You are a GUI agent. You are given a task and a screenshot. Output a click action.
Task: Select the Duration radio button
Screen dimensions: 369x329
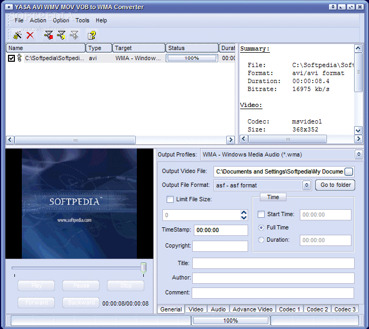tap(261, 240)
